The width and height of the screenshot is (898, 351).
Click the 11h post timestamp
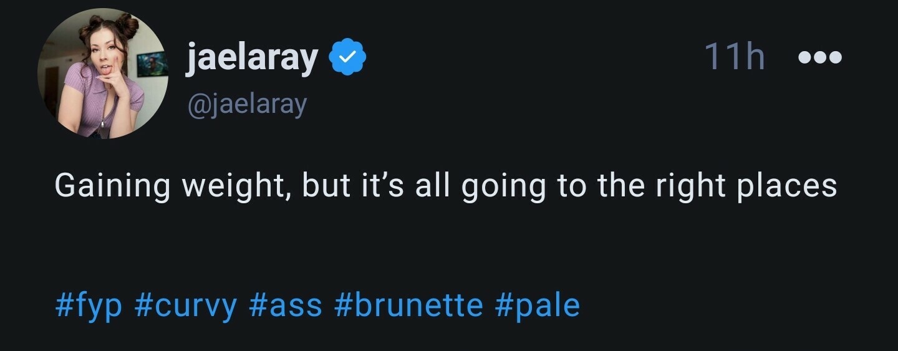[x=734, y=57]
